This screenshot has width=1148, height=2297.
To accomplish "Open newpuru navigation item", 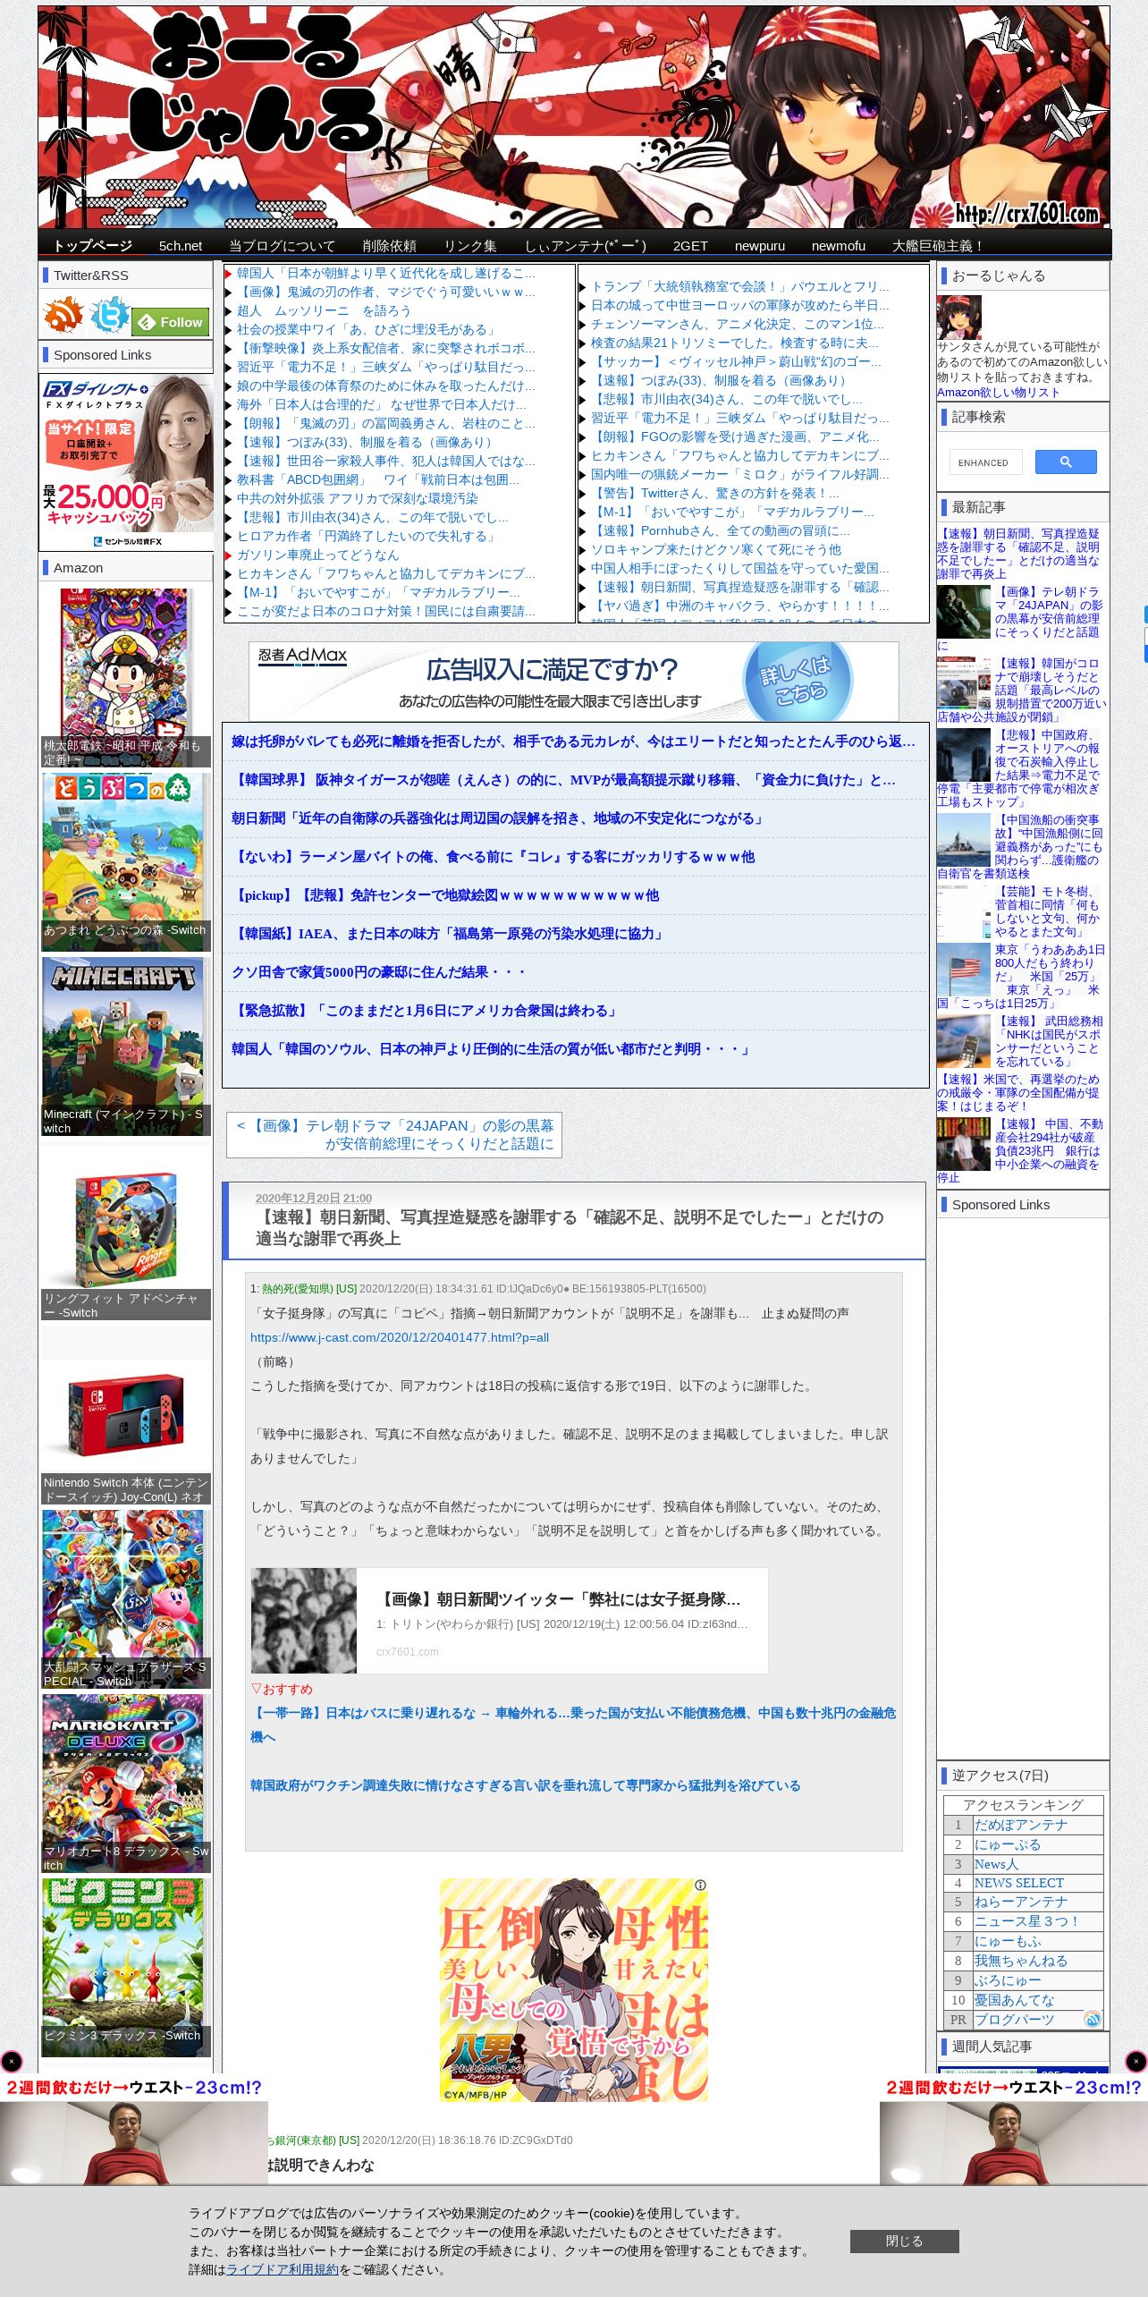I will pos(760,245).
